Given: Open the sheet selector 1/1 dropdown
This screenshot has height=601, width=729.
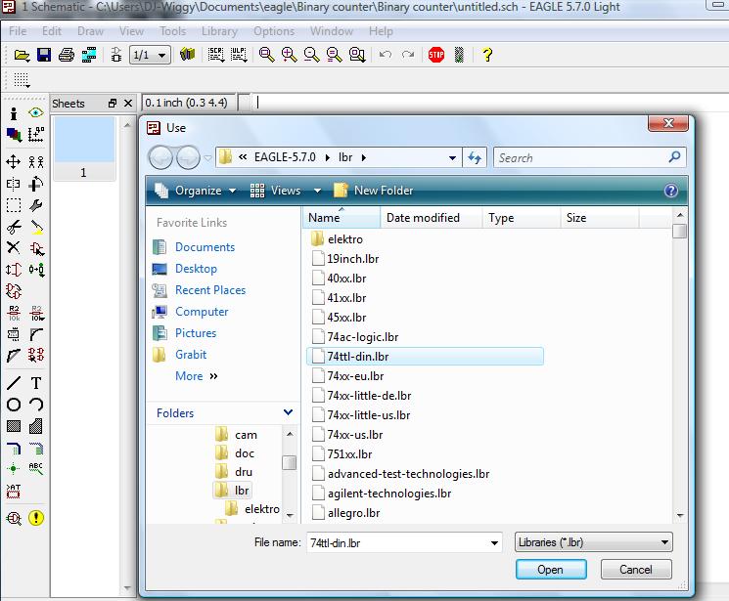Looking at the screenshot, I should point(150,56).
